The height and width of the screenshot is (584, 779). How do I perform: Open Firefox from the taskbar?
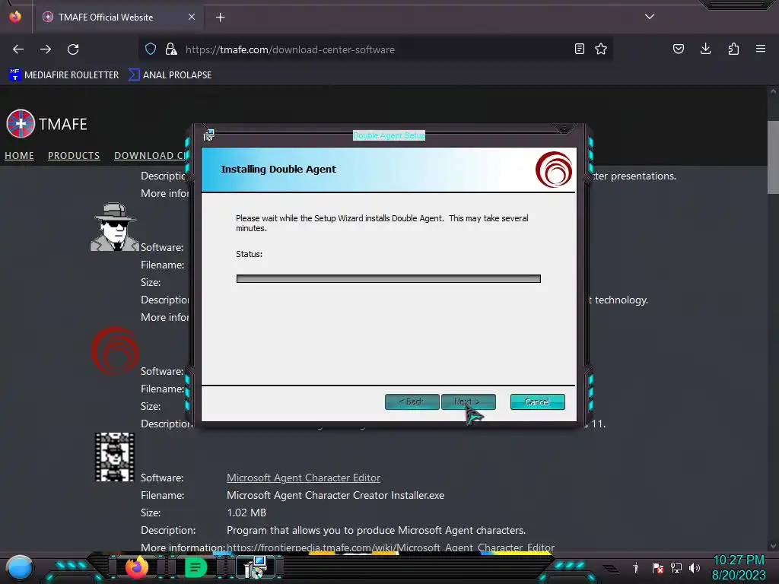pos(137,567)
